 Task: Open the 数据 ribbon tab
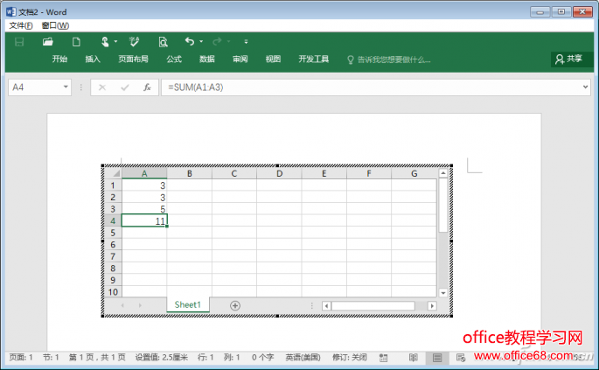[x=207, y=59]
